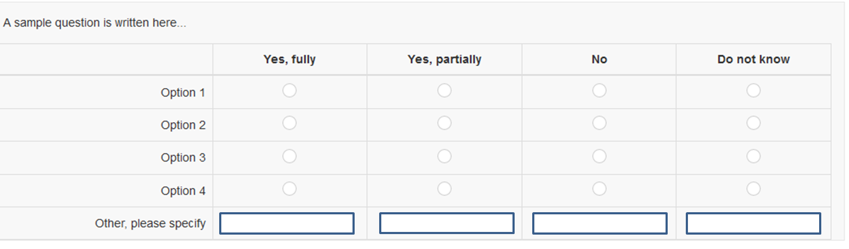This screenshot has height=249, width=849.
Task: Choose No for Option 1
Action: 599,91
